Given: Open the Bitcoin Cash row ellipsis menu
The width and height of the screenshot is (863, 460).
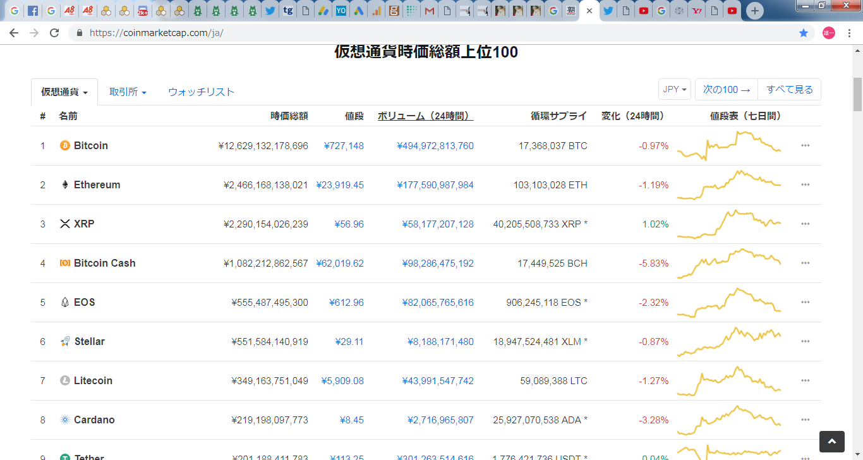Looking at the screenshot, I should point(805,263).
